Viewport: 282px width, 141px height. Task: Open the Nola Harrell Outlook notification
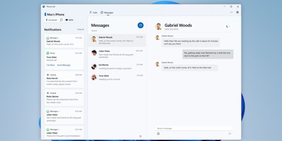tap(64, 79)
